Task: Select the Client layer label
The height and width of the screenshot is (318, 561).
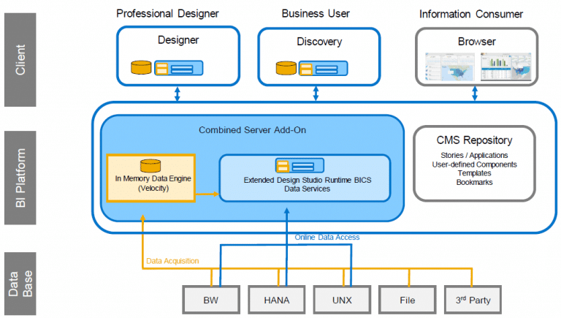Action: pos(20,60)
